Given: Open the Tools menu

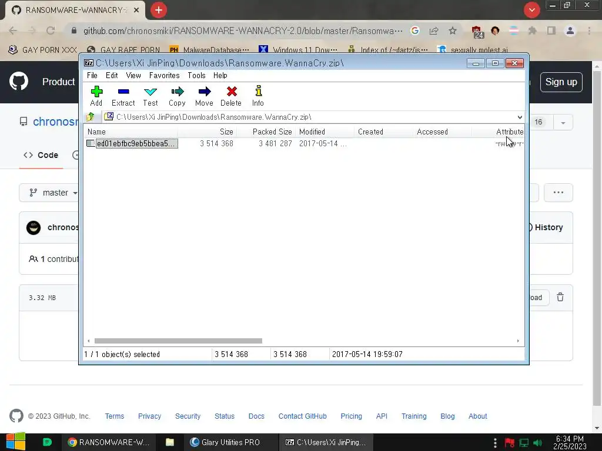Looking at the screenshot, I should pos(196,75).
